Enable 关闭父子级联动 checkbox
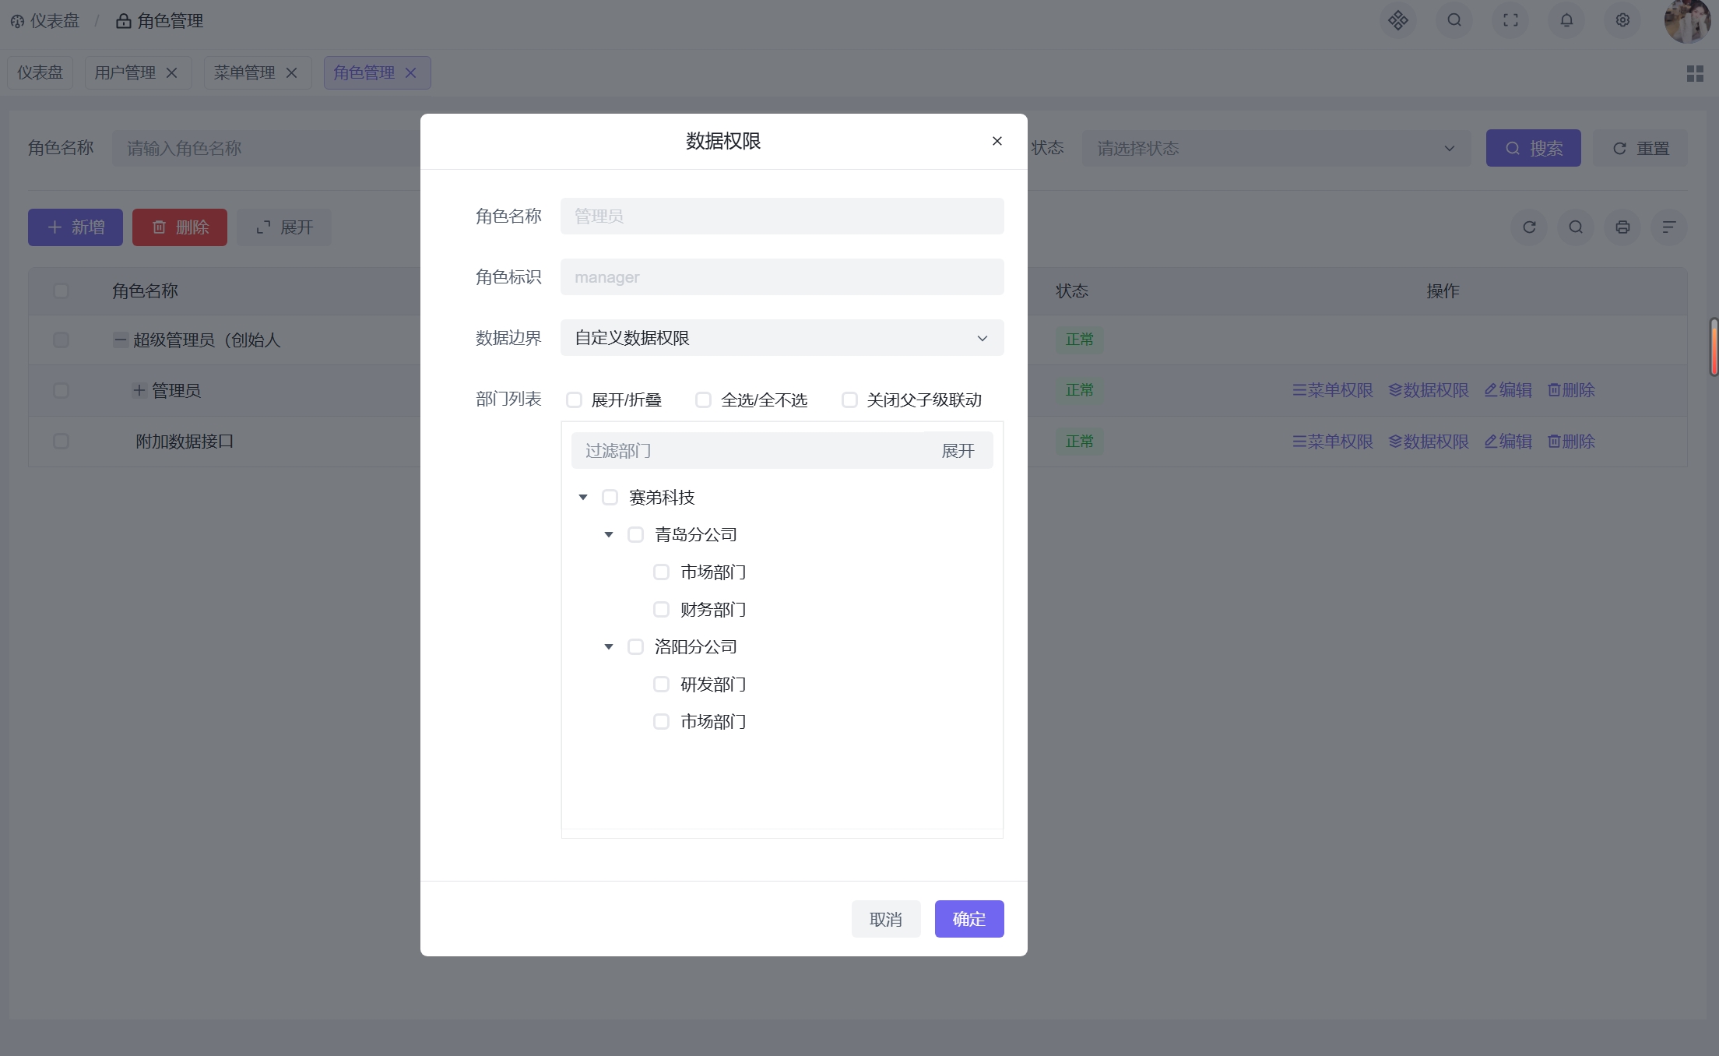Viewport: 1719px width, 1056px height. [849, 400]
